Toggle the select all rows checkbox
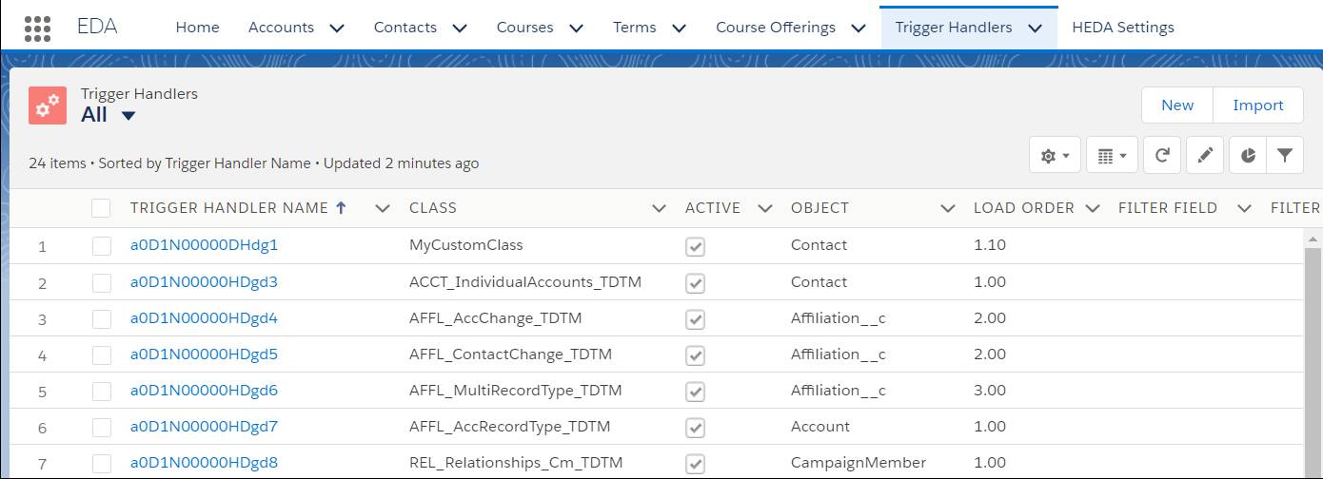1323x479 pixels. coord(101,208)
